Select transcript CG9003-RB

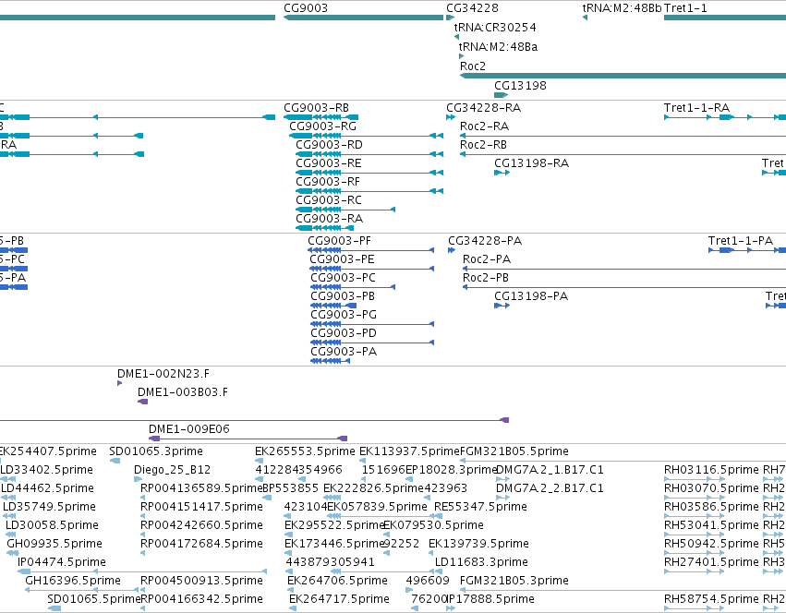320,117
